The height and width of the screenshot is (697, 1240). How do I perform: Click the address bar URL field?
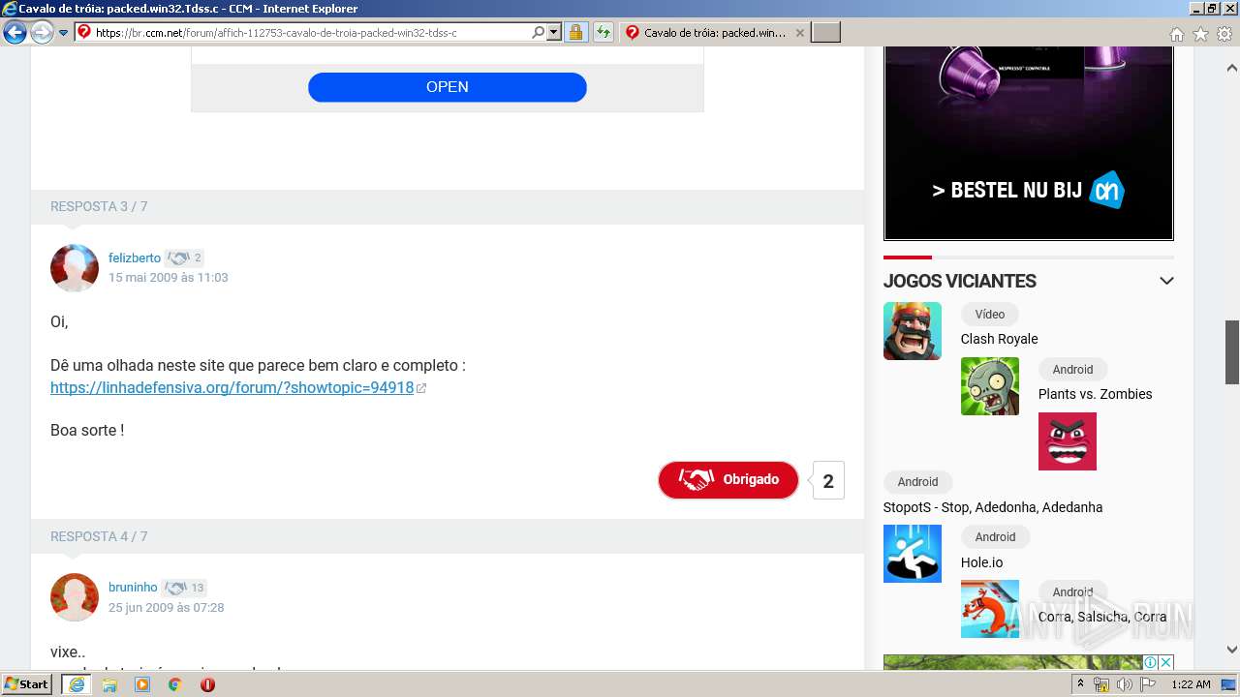pyautogui.click(x=310, y=33)
